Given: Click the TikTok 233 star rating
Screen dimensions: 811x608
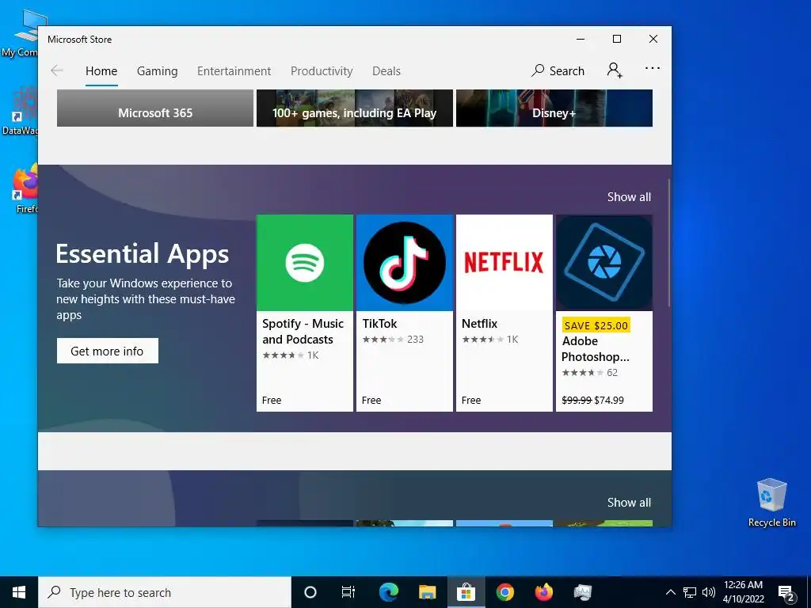Looking at the screenshot, I should [393, 339].
